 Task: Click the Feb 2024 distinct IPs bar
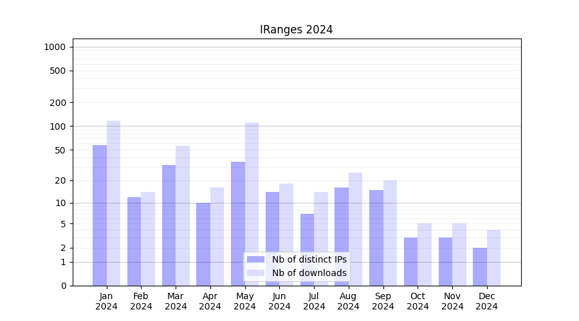(x=134, y=241)
